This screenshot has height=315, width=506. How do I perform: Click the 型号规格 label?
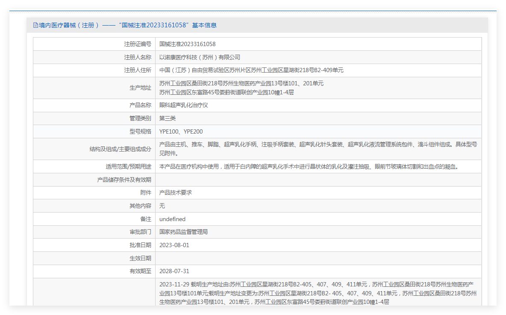coord(140,131)
